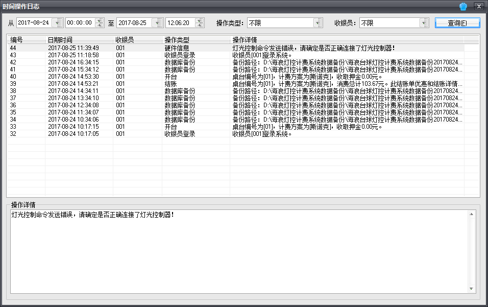Click the blue skin shirt icon
Screen dimensions: 488x307
[463, 7]
